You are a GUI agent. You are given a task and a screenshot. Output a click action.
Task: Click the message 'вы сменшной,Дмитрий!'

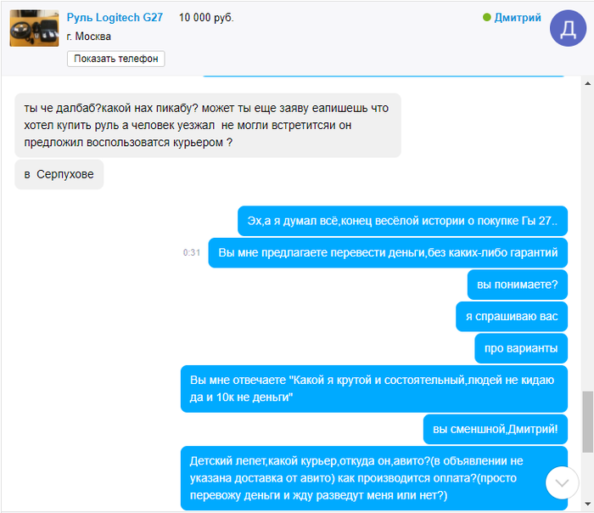[495, 429]
